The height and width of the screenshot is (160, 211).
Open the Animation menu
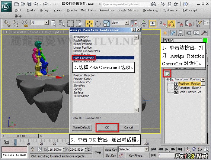click(107, 10)
